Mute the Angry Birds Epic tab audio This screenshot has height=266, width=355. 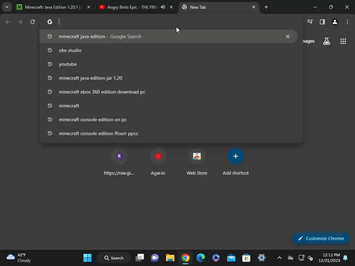tap(163, 7)
